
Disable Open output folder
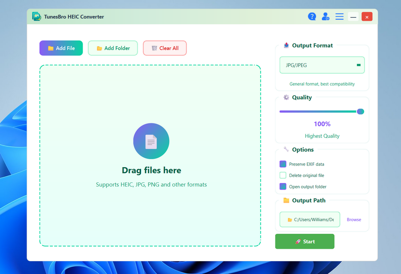(x=283, y=186)
